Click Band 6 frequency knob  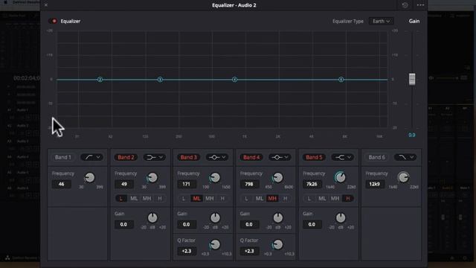click(x=403, y=177)
